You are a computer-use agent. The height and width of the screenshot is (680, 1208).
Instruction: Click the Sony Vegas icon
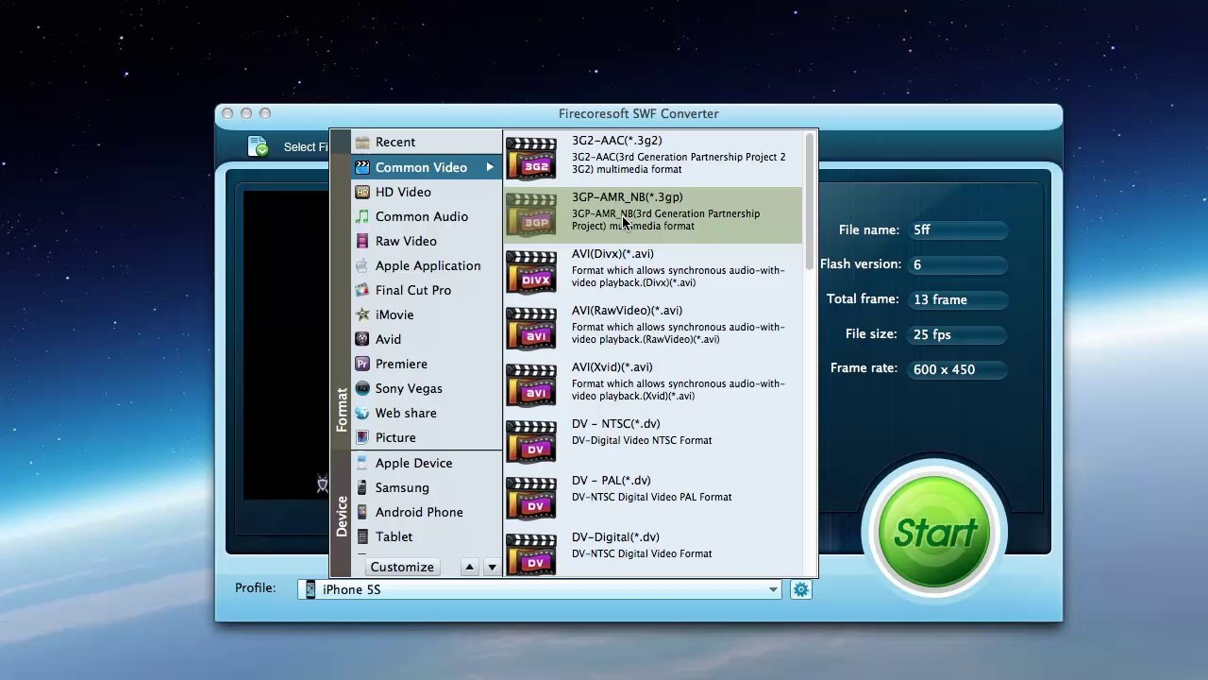pos(361,388)
